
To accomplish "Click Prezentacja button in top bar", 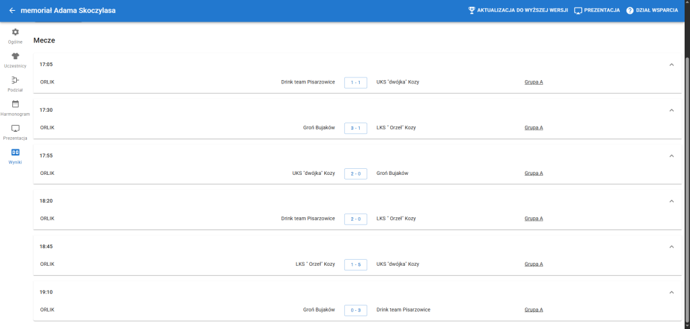I will [x=596, y=11].
